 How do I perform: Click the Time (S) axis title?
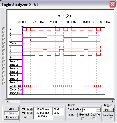pos(63,16)
